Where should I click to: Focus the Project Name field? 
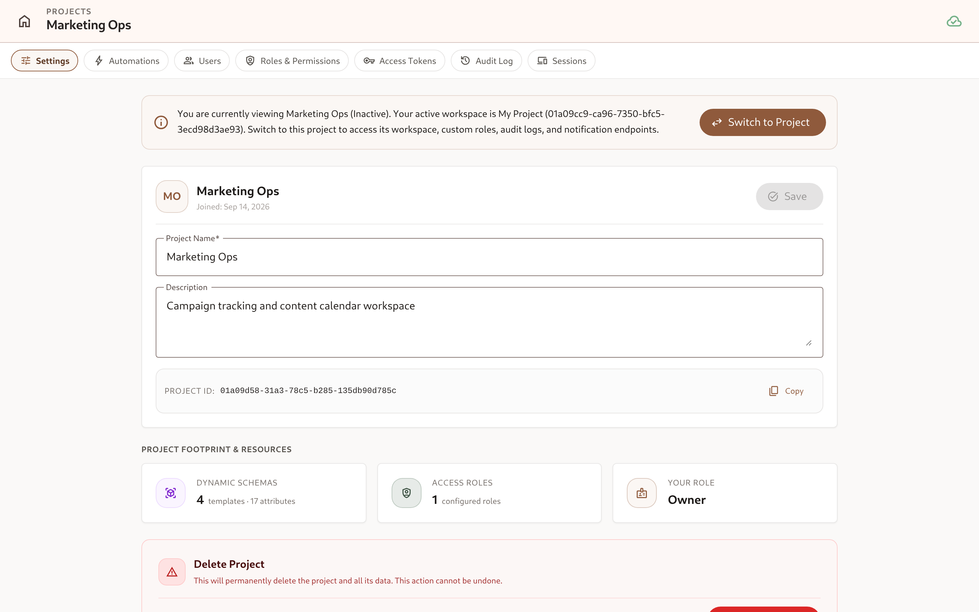pyautogui.click(x=489, y=257)
